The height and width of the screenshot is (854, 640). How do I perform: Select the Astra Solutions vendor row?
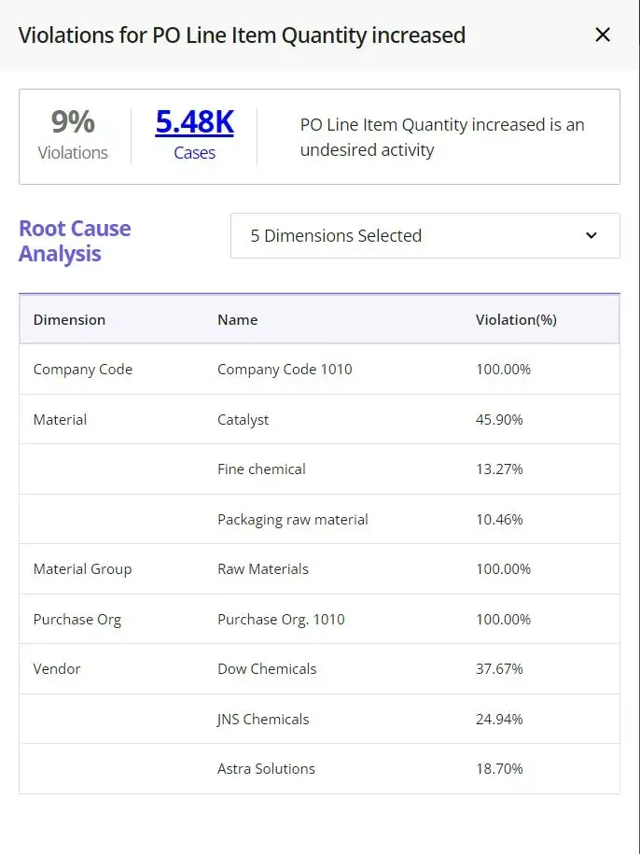319,768
